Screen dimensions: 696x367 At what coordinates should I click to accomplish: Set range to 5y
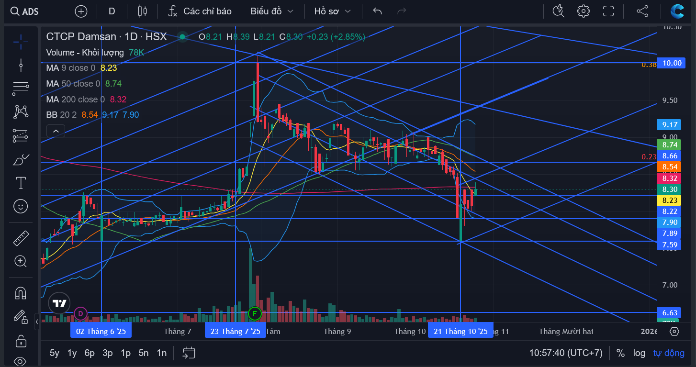[x=55, y=353]
